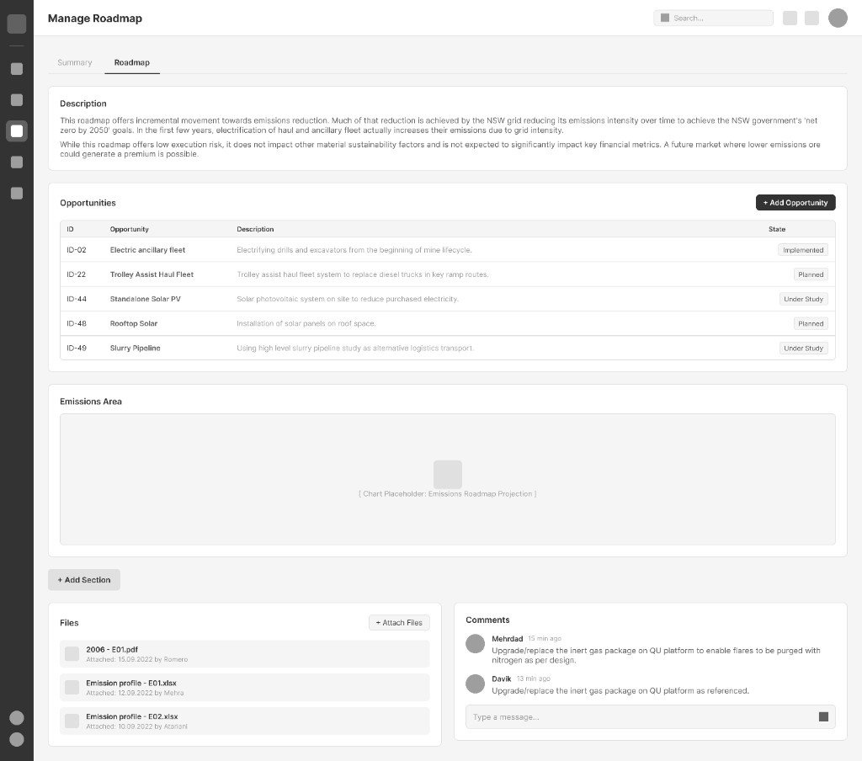This screenshot has height=761, width=862.
Task: Click the State column header
Action: tap(777, 229)
